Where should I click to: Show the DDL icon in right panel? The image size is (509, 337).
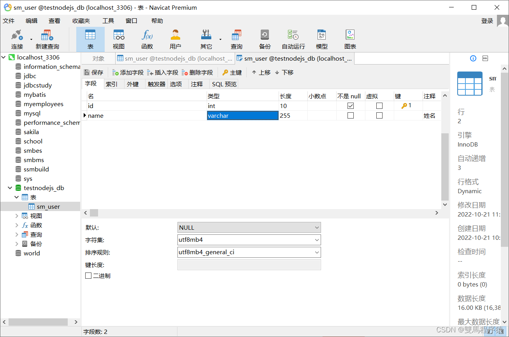(x=485, y=58)
